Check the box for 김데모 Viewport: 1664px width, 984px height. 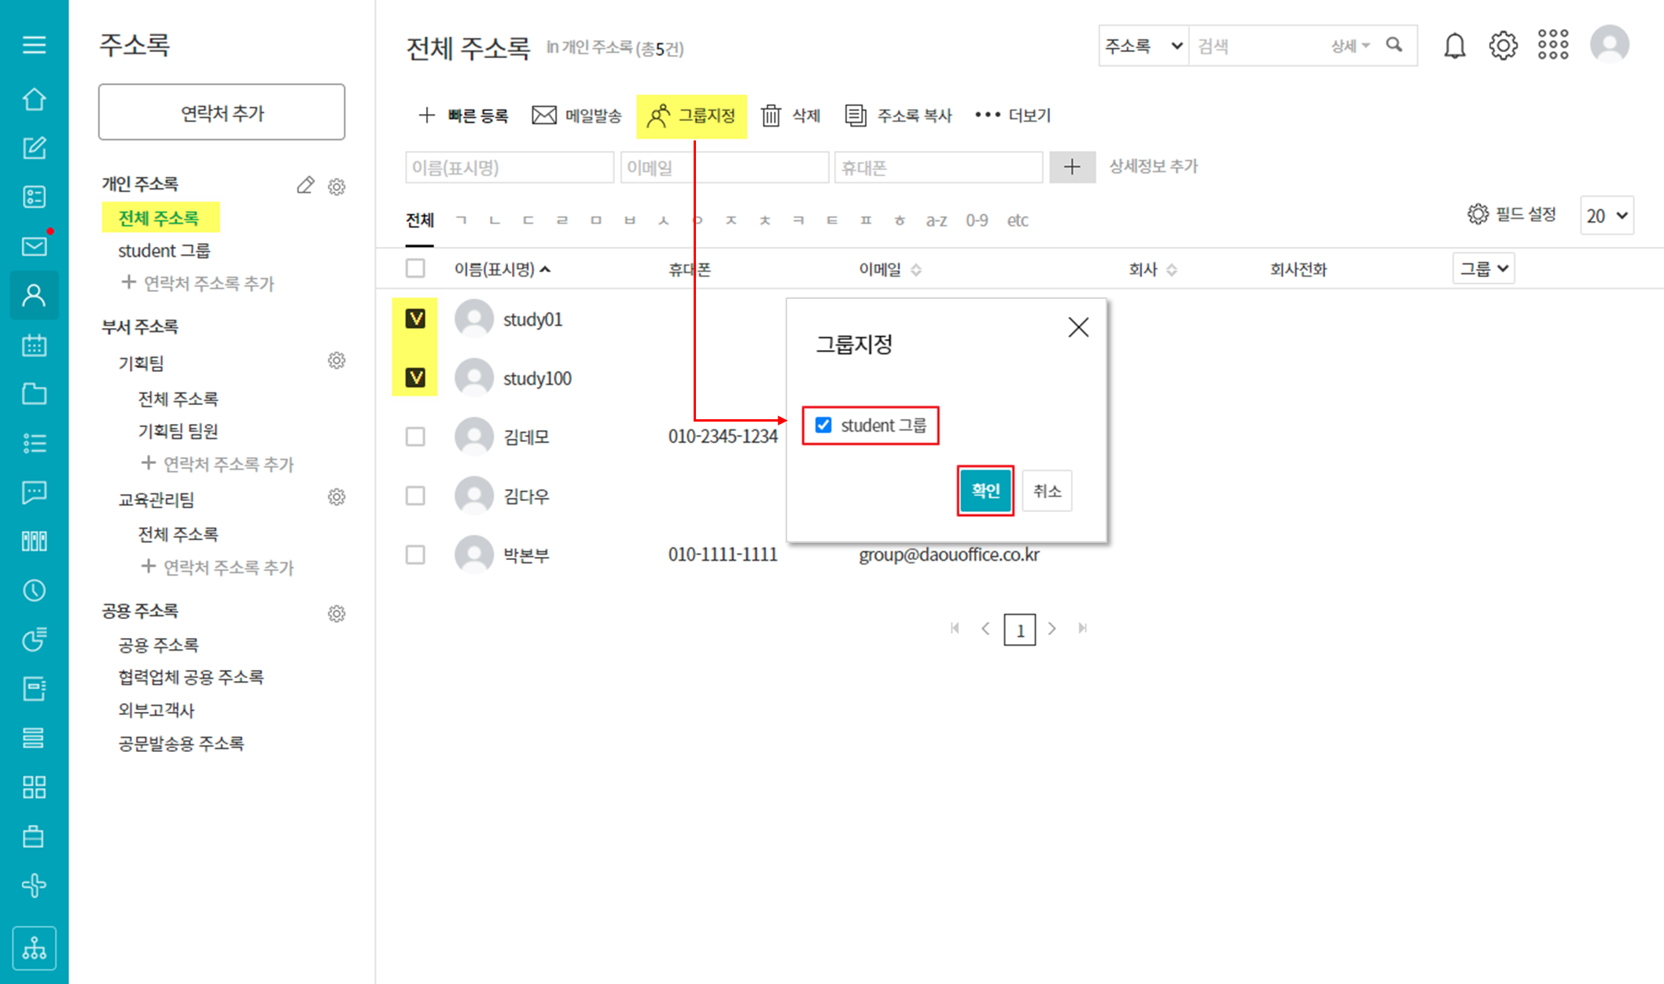pyautogui.click(x=415, y=437)
